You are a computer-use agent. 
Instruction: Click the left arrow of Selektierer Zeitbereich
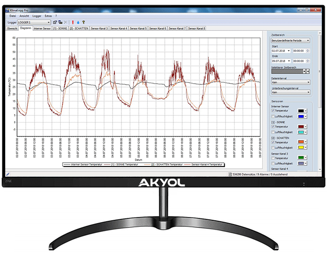point(308,72)
